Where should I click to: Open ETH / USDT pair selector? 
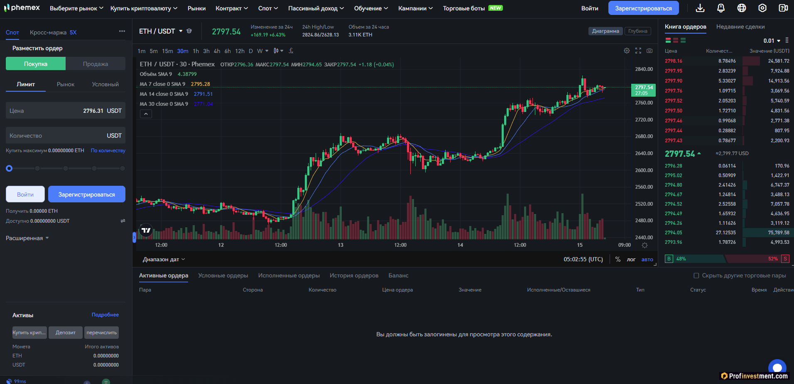161,31
